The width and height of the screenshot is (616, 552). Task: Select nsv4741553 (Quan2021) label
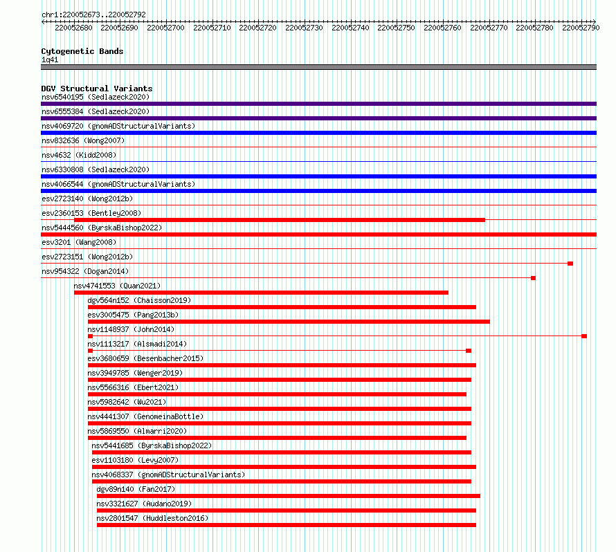117,286
